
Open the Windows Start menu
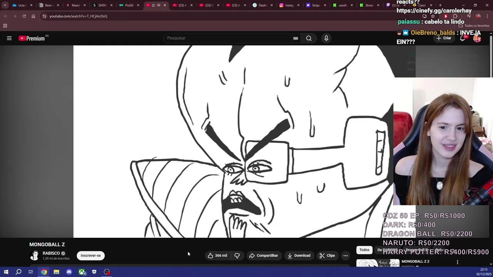point(6,272)
